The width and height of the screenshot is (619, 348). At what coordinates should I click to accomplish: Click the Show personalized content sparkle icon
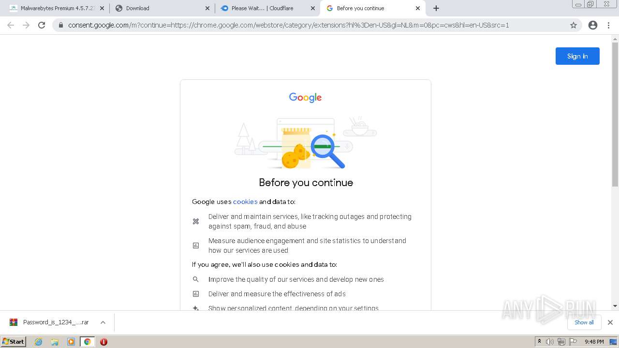(x=196, y=308)
